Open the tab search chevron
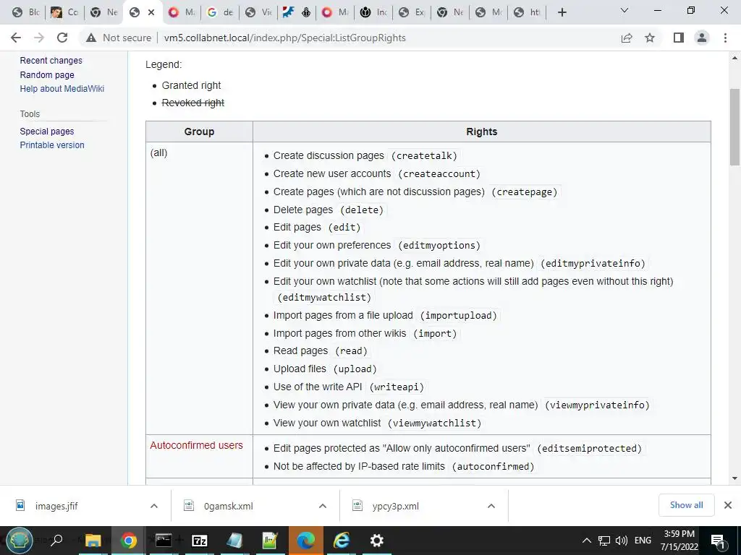This screenshot has height=555, width=741. tap(624, 10)
